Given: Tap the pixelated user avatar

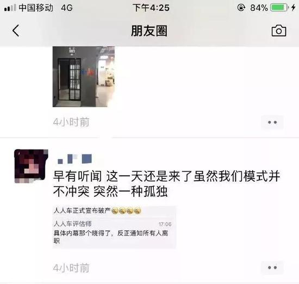Looking at the screenshot, I should tap(32, 166).
